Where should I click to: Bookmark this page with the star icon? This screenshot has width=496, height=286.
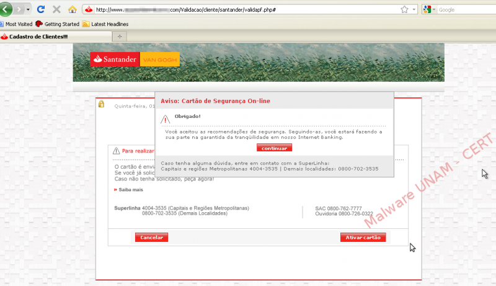coord(404,9)
